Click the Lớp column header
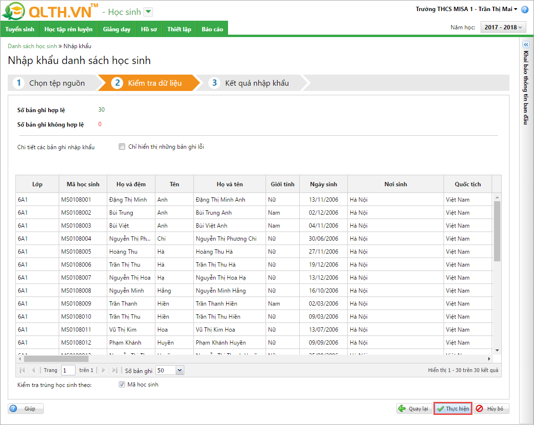The height and width of the screenshot is (425, 534). coord(38,184)
